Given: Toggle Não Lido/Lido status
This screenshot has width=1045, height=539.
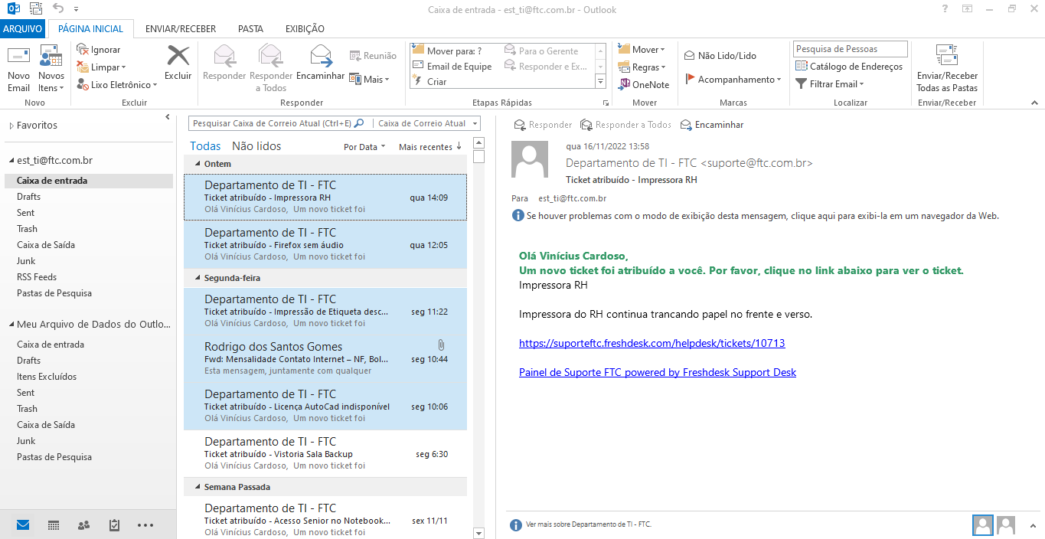Looking at the screenshot, I should coord(720,56).
